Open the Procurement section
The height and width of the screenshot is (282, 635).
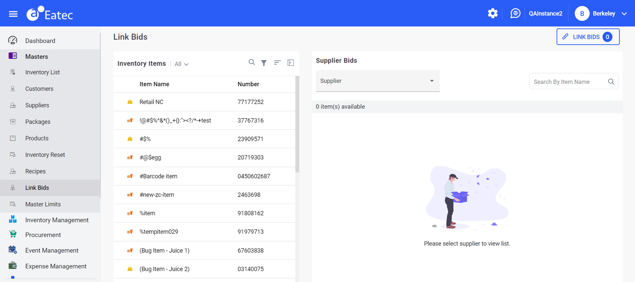click(x=43, y=235)
